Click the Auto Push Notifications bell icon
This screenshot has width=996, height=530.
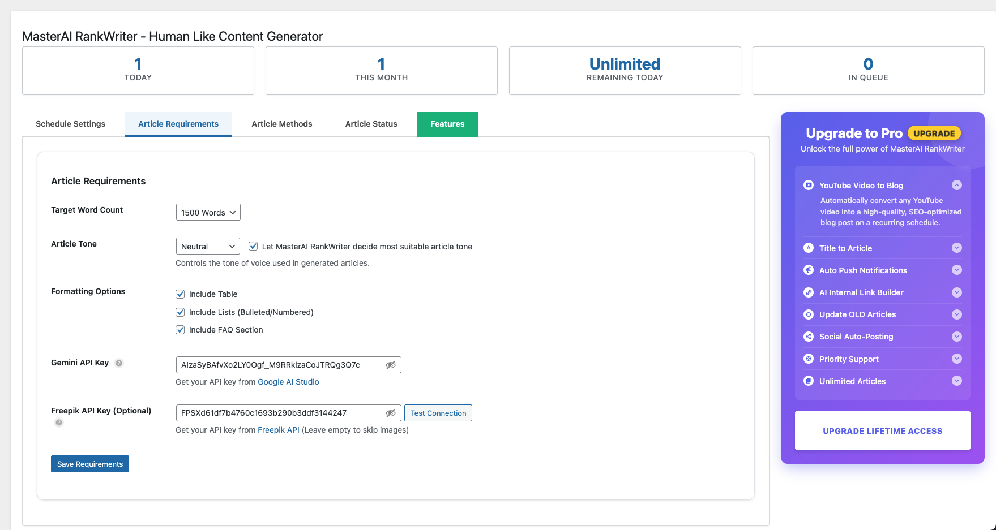tap(809, 270)
